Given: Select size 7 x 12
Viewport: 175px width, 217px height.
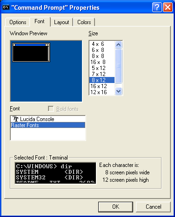Looking at the screenshot, I should pos(102,74).
